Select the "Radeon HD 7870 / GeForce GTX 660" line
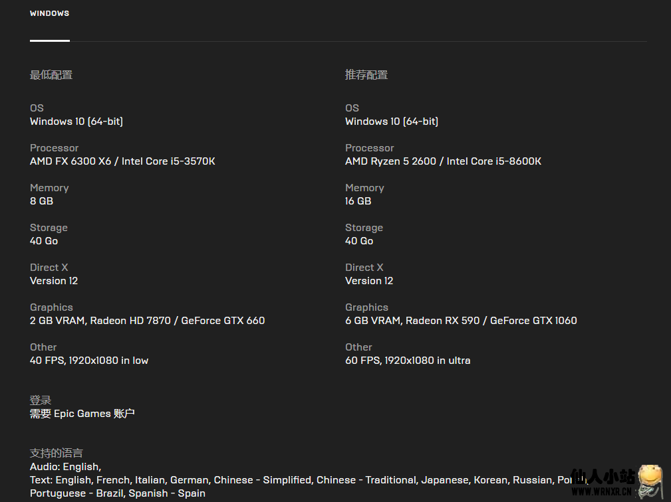Image resolution: width=671 pixels, height=502 pixels. [x=147, y=321]
